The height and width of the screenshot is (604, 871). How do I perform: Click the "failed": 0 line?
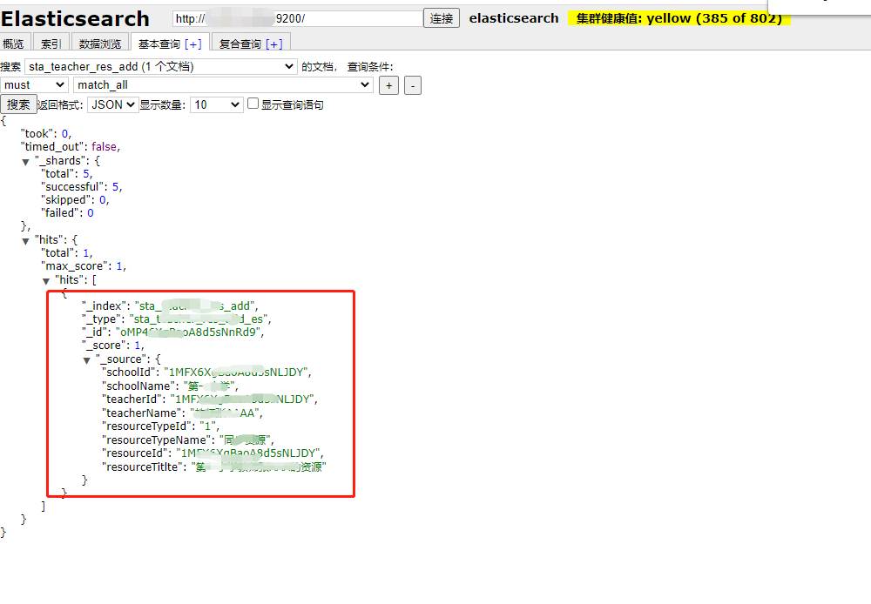[x=67, y=212]
